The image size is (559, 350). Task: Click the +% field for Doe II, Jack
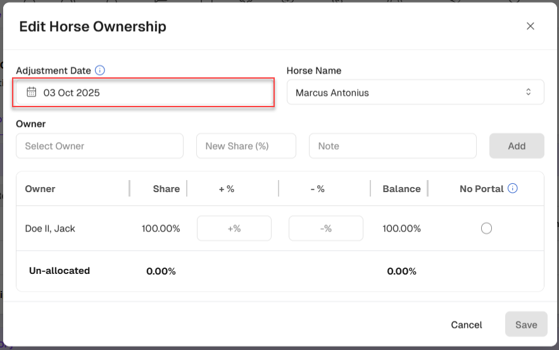pos(234,228)
